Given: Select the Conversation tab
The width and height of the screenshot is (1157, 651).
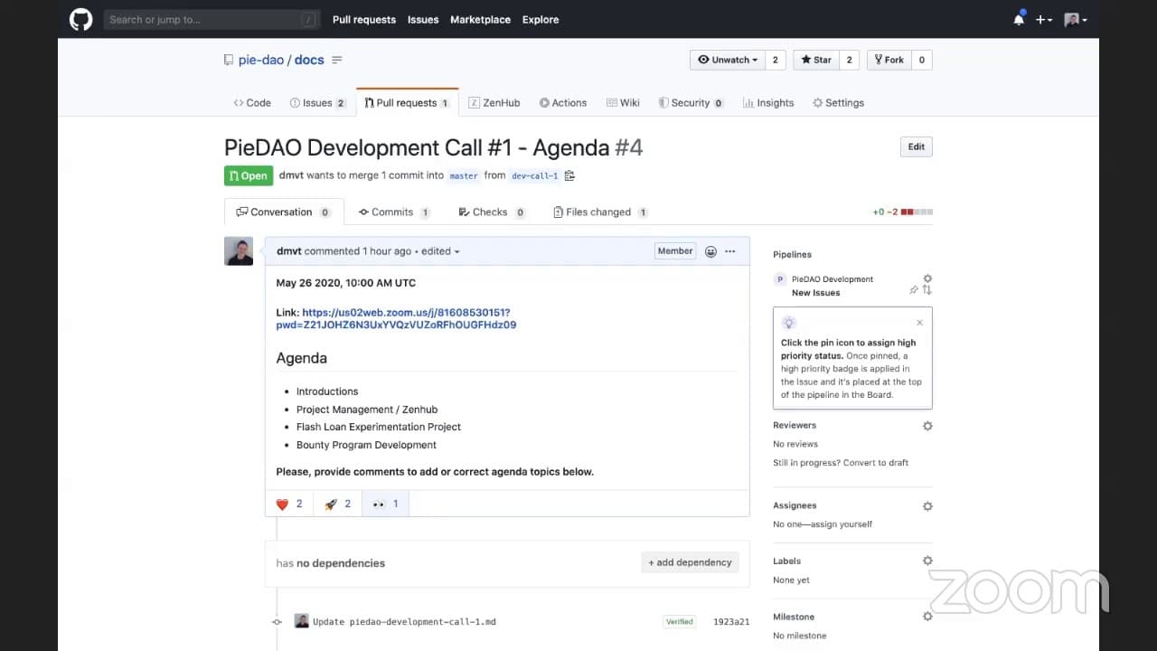Looking at the screenshot, I should (283, 212).
